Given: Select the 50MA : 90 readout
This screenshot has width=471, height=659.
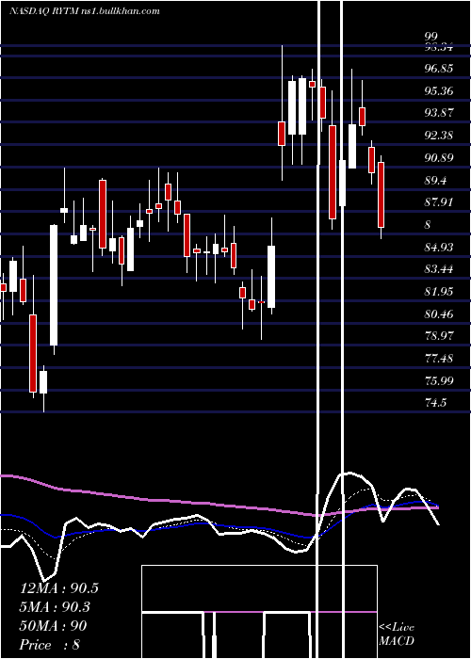Looking at the screenshot, I should (54, 626).
